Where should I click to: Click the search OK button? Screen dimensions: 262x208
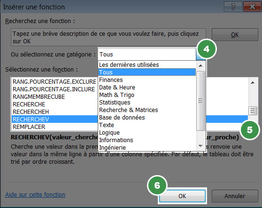[235, 35]
